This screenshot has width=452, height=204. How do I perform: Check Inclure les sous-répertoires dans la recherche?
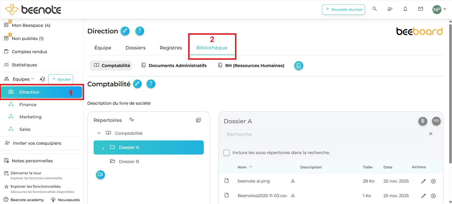pos(226,153)
